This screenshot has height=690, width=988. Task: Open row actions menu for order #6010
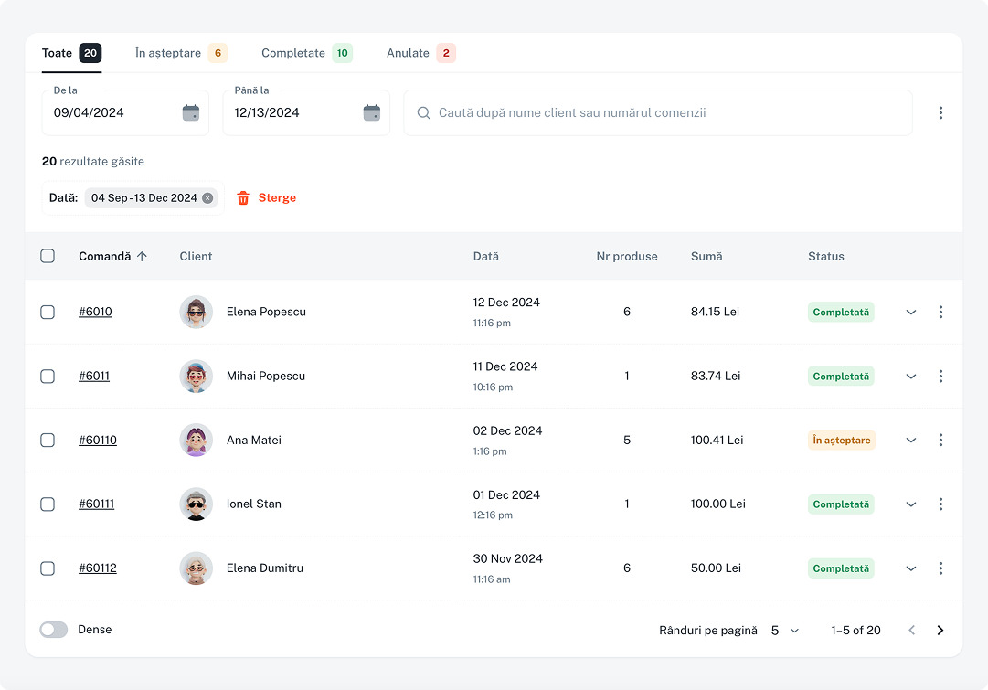click(x=940, y=312)
